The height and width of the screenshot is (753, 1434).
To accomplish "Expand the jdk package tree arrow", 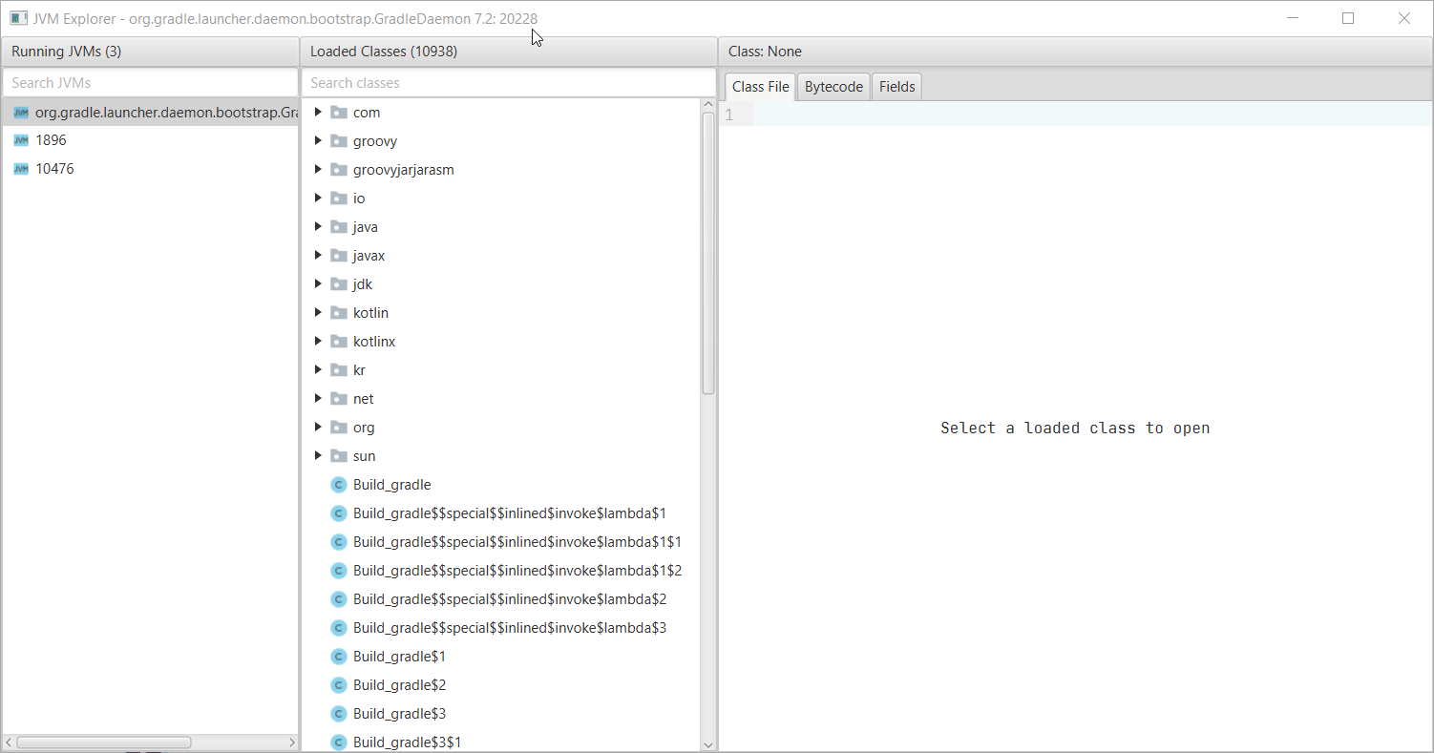I will 318,284.
